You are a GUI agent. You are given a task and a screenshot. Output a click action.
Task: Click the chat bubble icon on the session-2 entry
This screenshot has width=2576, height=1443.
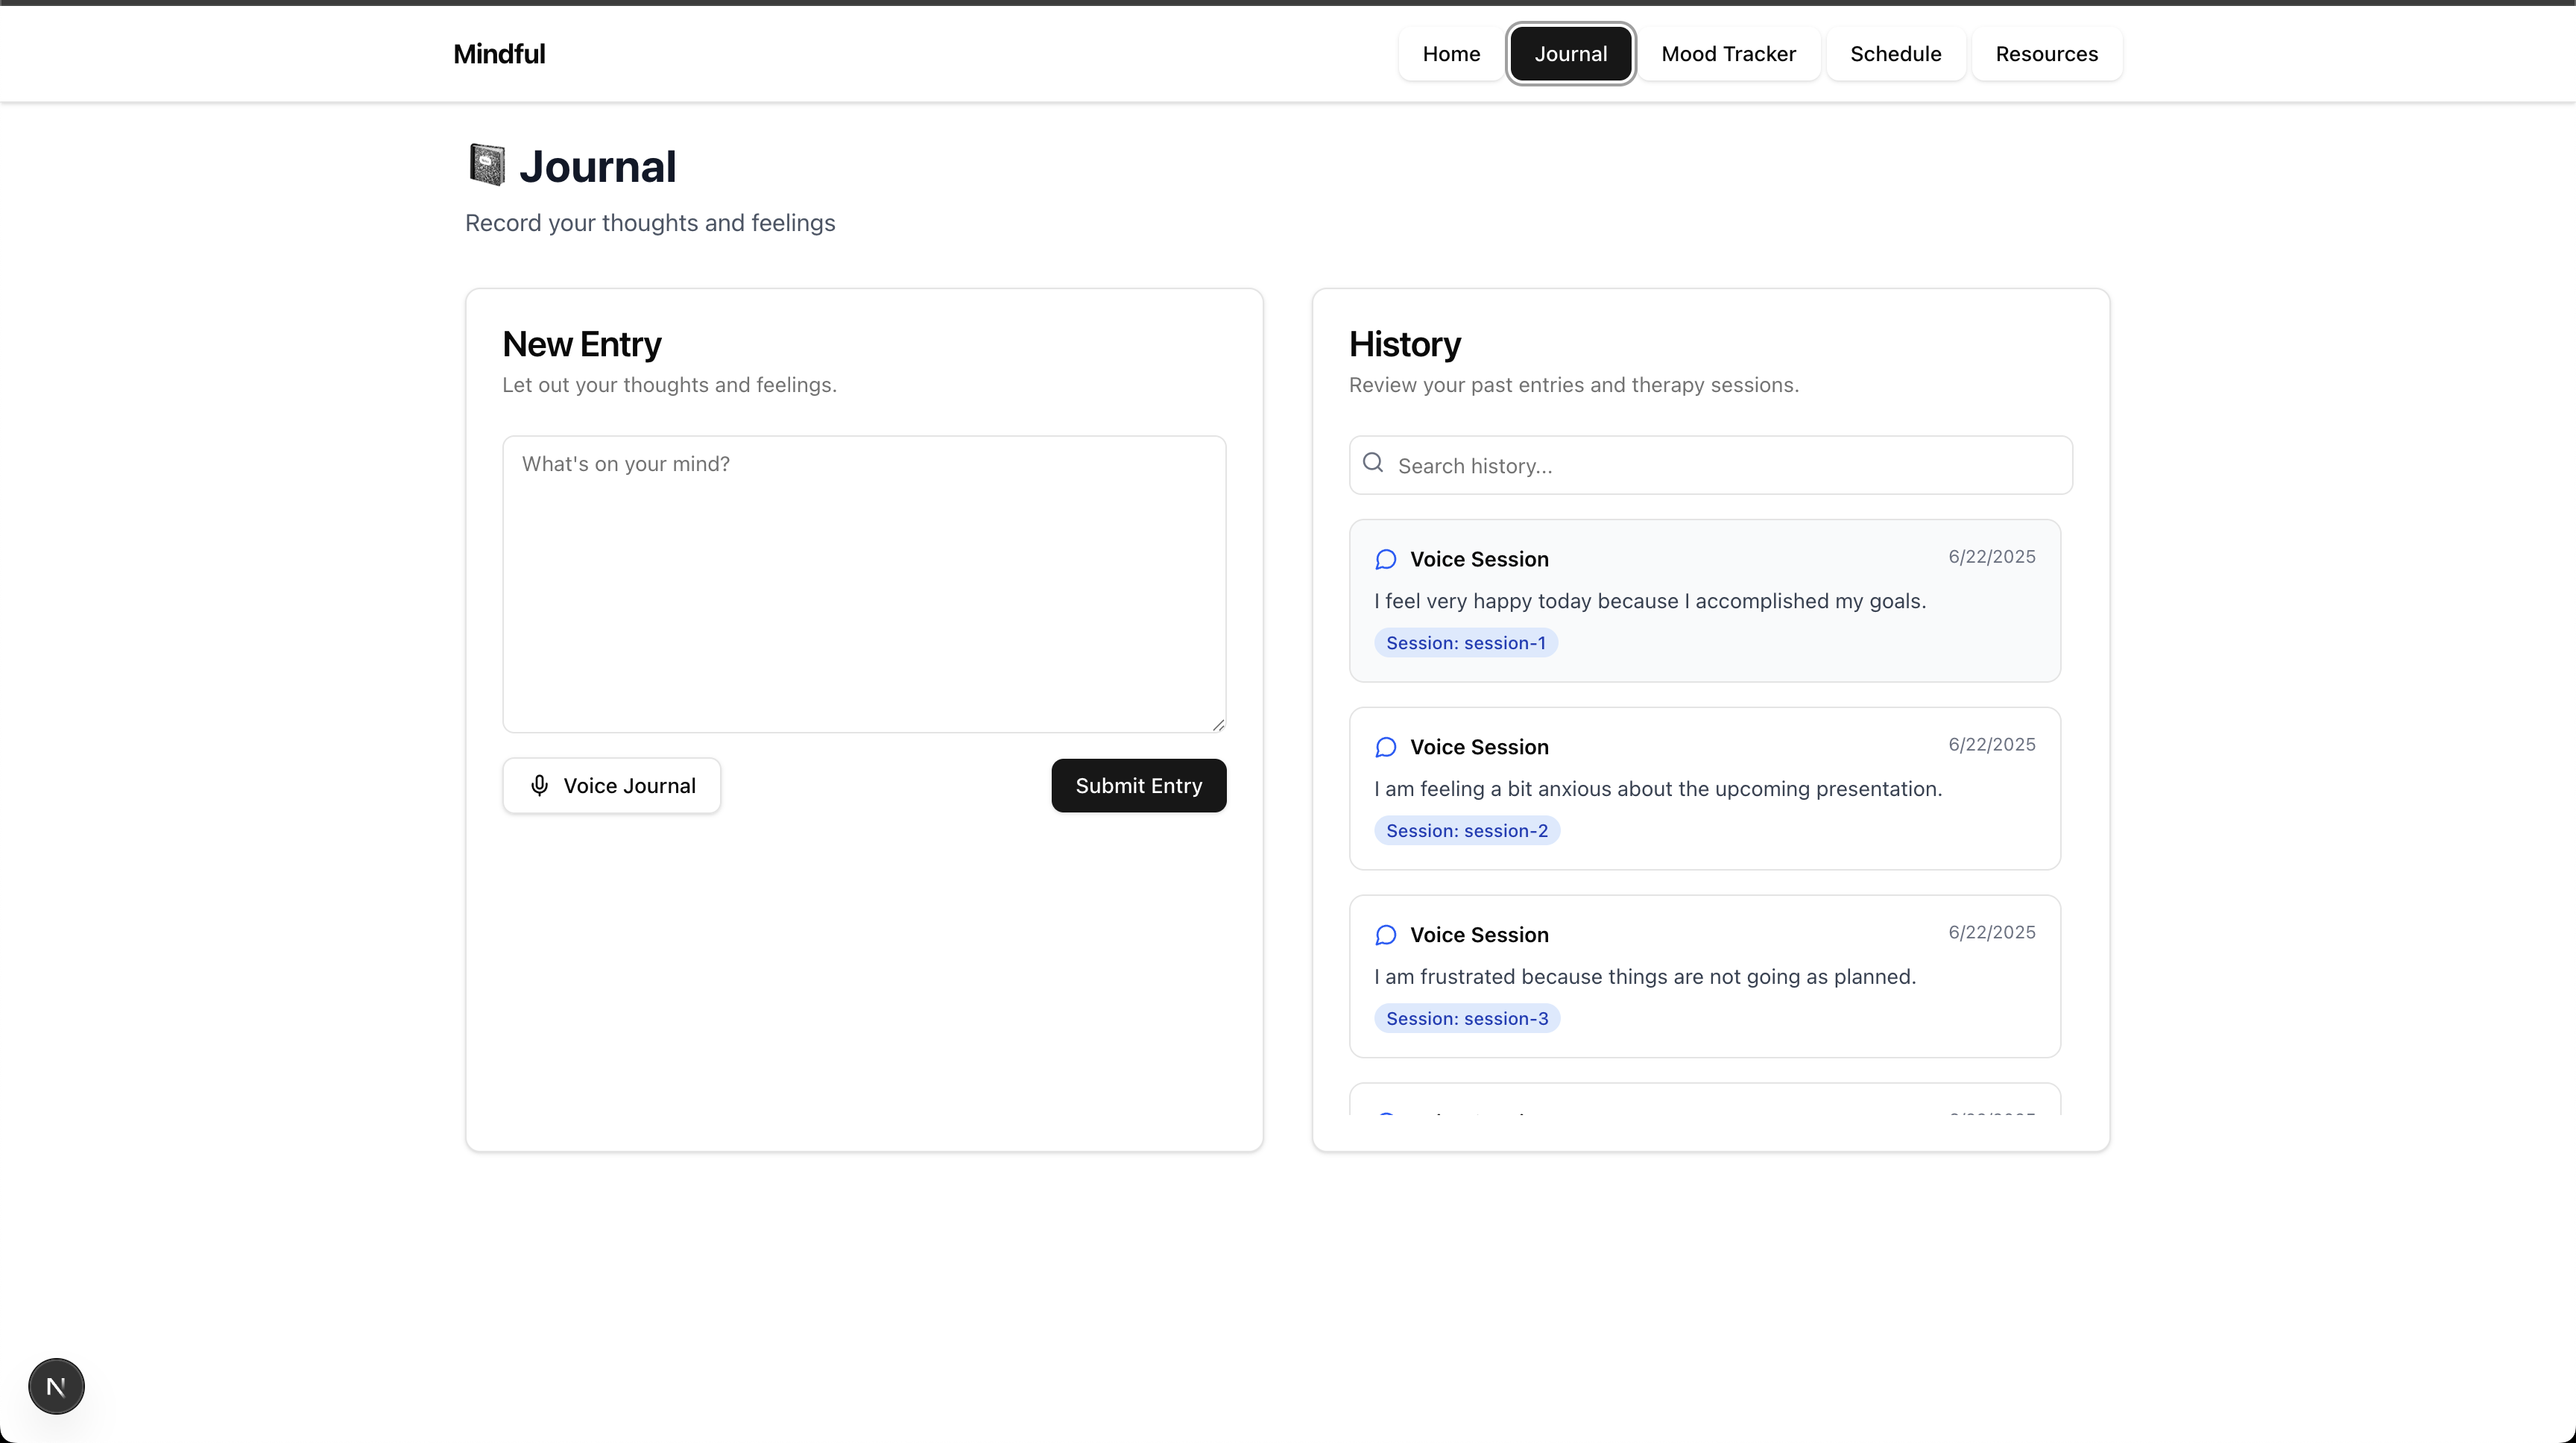click(x=1385, y=747)
